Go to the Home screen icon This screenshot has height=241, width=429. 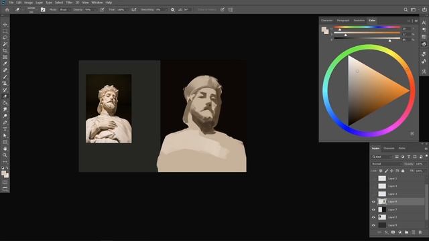tap(7, 9)
